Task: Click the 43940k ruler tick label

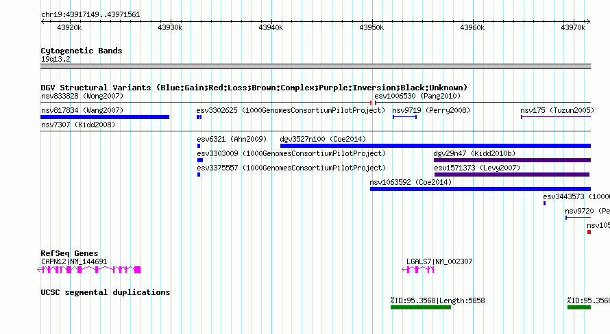Action: (271, 27)
